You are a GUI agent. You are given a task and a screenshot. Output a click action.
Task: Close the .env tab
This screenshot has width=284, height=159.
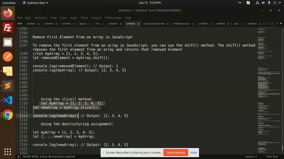(242, 24)
